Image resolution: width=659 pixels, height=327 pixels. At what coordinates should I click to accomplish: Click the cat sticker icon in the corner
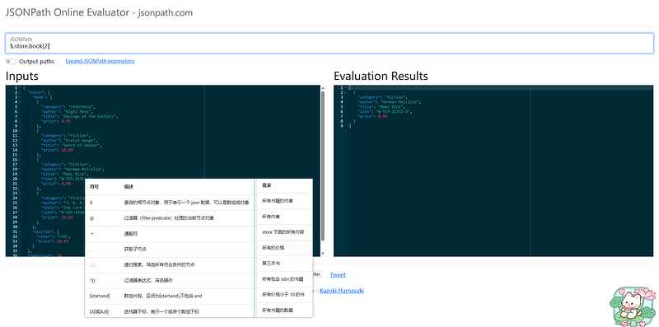(634, 306)
